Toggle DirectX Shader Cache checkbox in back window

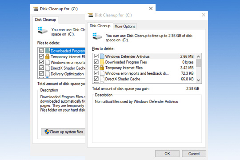click(41, 68)
